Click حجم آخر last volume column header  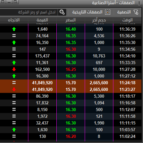coord(99,20)
